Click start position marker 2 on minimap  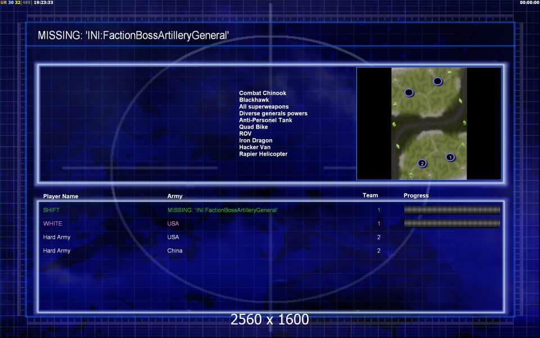coord(422,163)
